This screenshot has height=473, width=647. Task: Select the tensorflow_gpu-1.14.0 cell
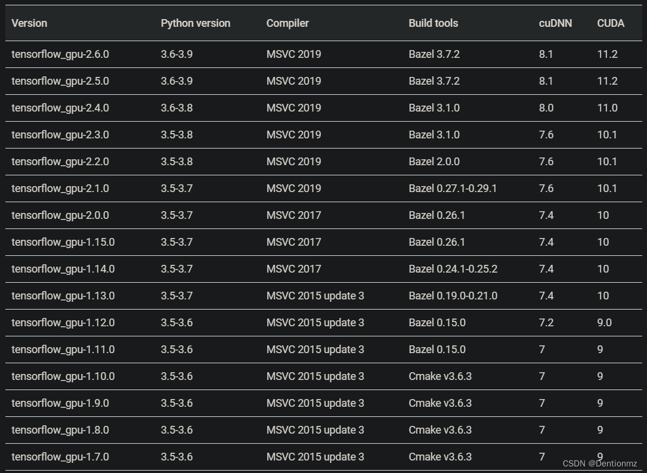[63, 269]
